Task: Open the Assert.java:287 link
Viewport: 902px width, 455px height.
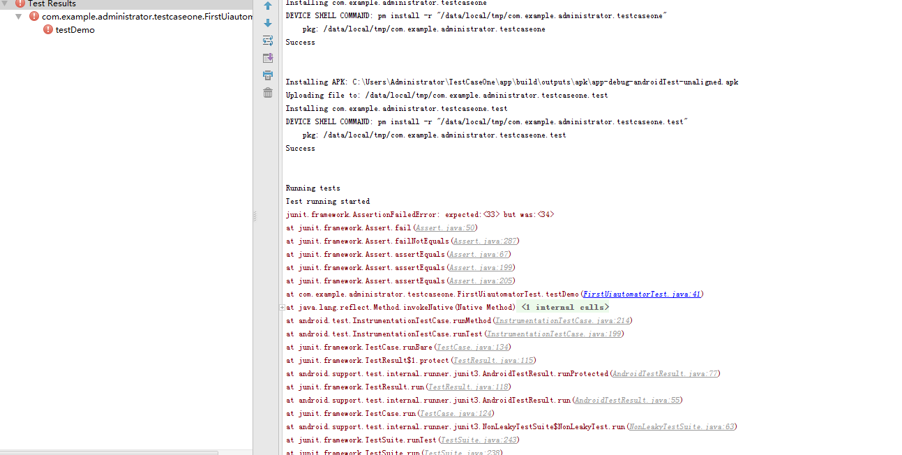Action: [x=484, y=241]
